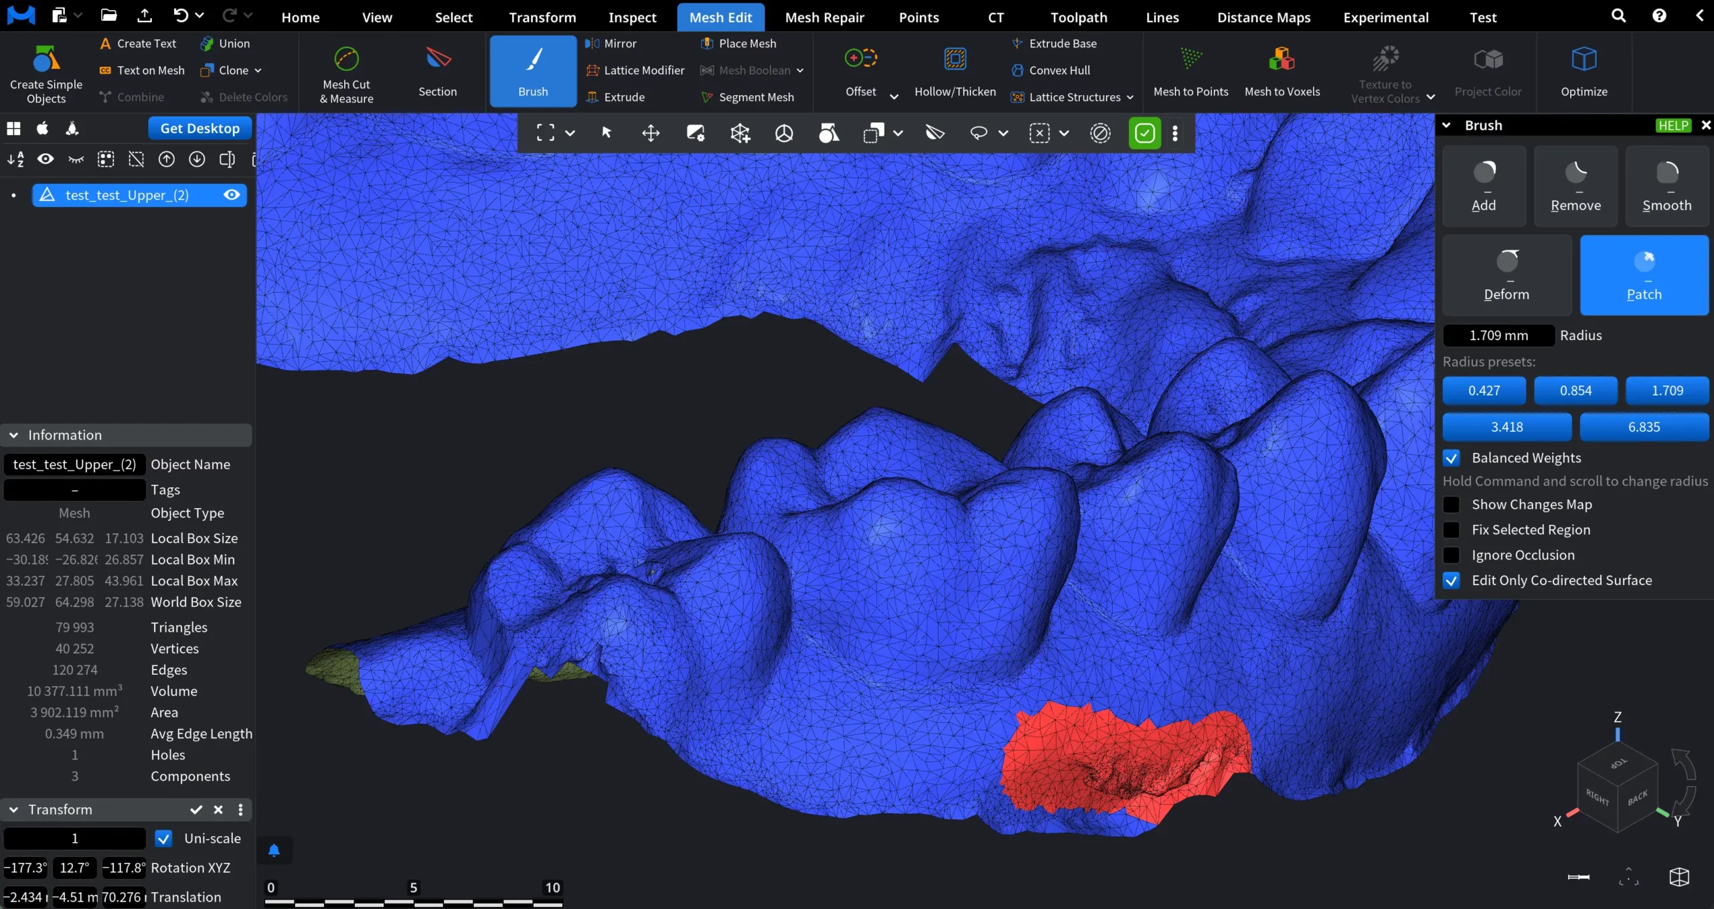Select the Smooth brush mode
1714x909 pixels.
pyautogui.click(x=1666, y=186)
